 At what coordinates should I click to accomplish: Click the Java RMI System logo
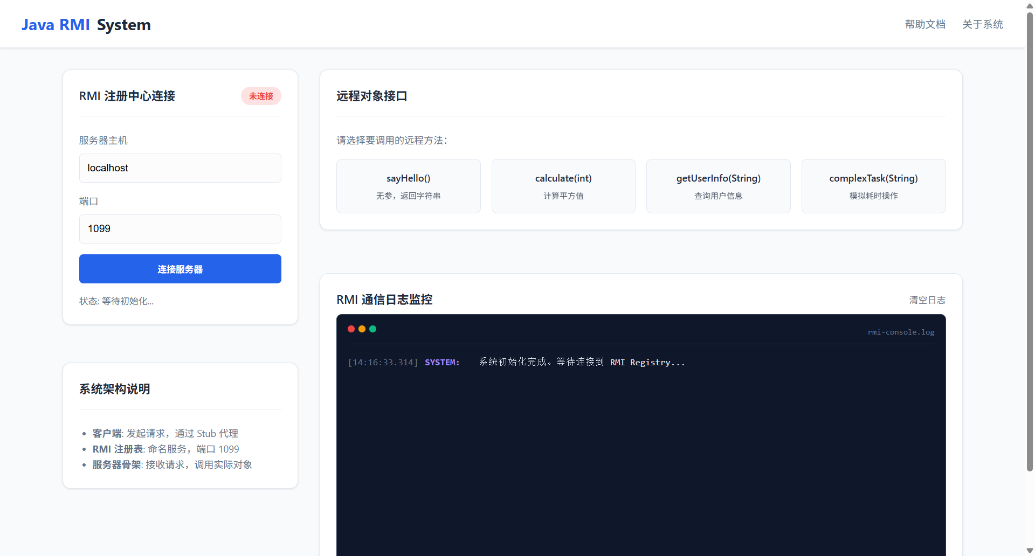(86, 25)
